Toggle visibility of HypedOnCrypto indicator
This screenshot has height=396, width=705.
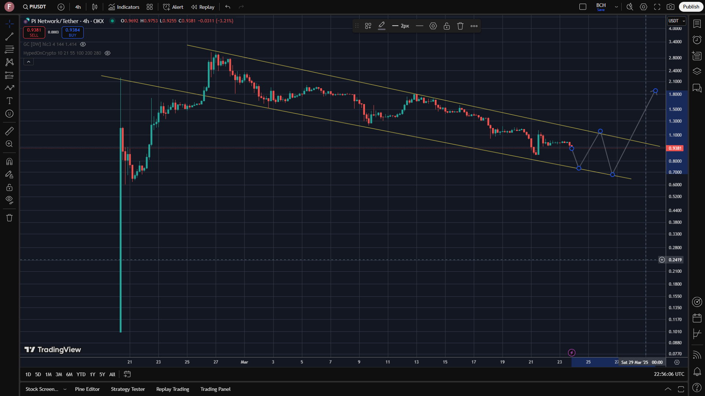[x=108, y=53]
